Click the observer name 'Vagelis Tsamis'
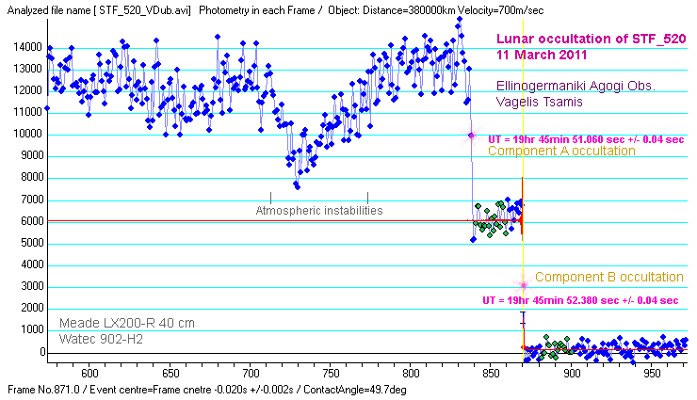This screenshot has height=400, width=697. (x=539, y=102)
